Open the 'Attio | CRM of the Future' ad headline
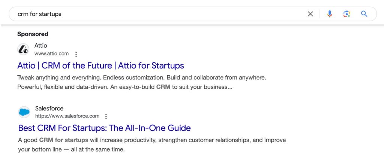Screen dimensions: 384x161 100,66
